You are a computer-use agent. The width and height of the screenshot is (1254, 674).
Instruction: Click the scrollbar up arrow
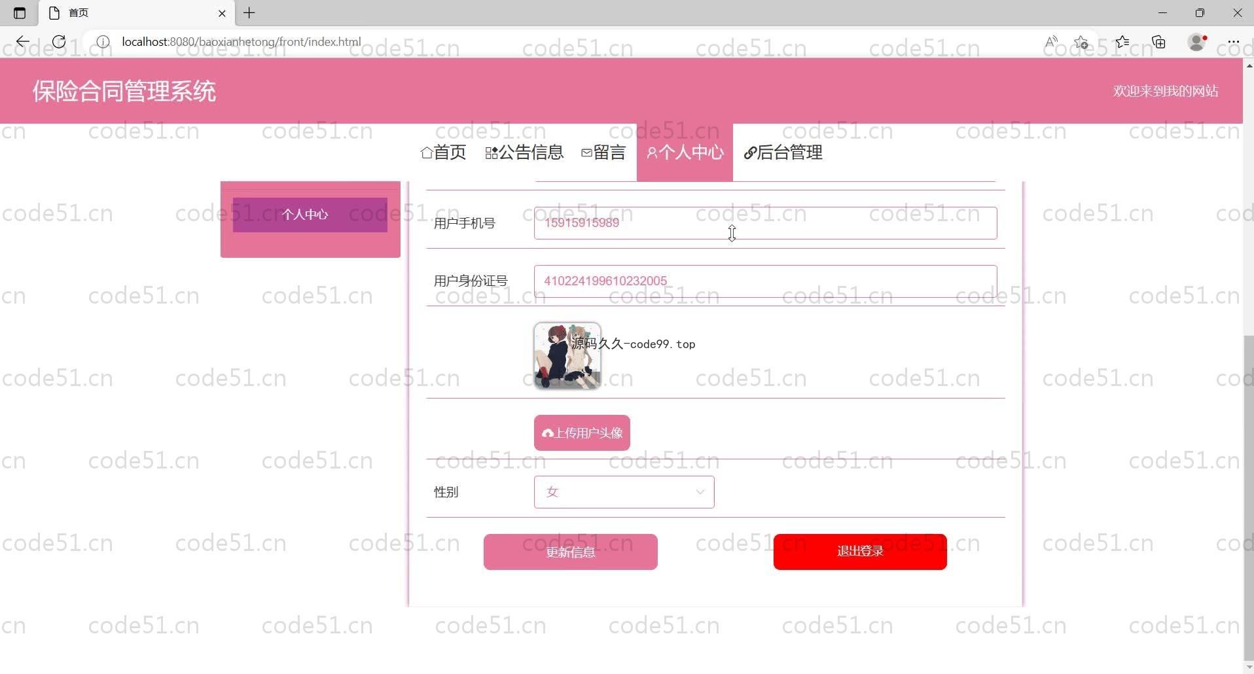click(1249, 65)
